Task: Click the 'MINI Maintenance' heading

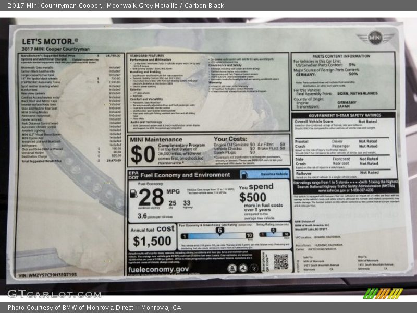Action: 156,139
